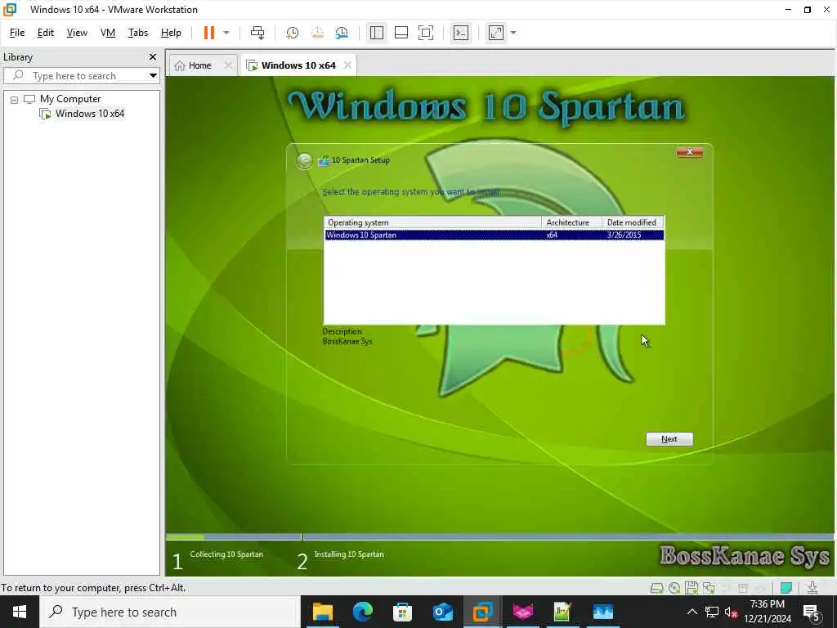Image resolution: width=837 pixels, height=628 pixels.
Task: Open the stretch options dropdown arrow
Action: [513, 33]
